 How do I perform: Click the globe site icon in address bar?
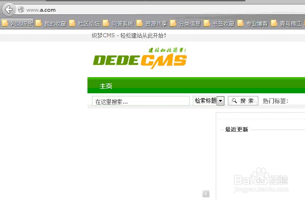[x=21, y=9]
